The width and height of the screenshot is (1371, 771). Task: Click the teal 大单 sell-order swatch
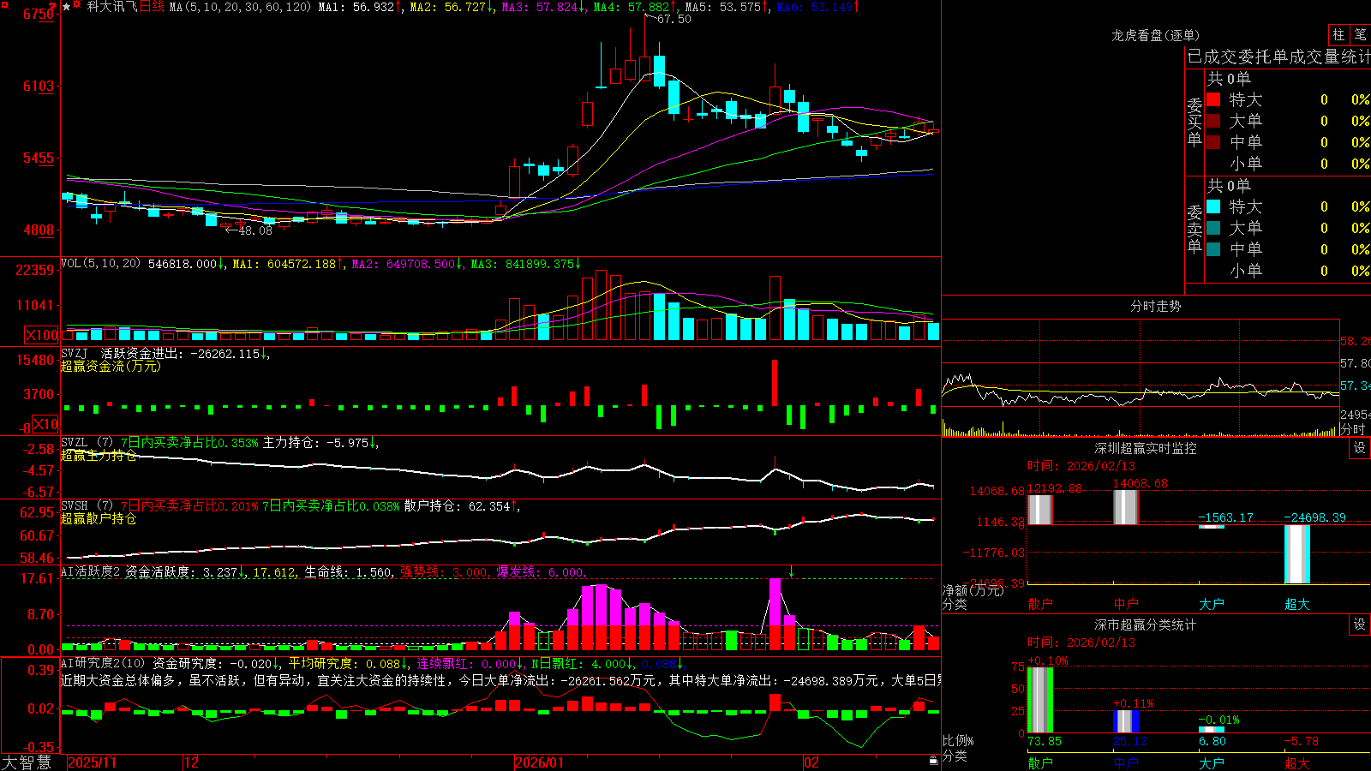click(x=1213, y=228)
